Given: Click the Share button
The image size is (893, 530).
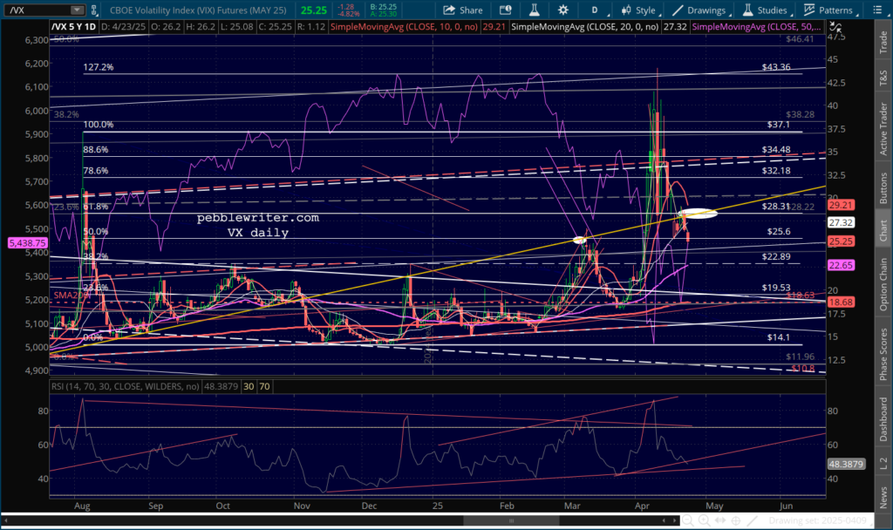Looking at the screenshot, I should [462, 10].
